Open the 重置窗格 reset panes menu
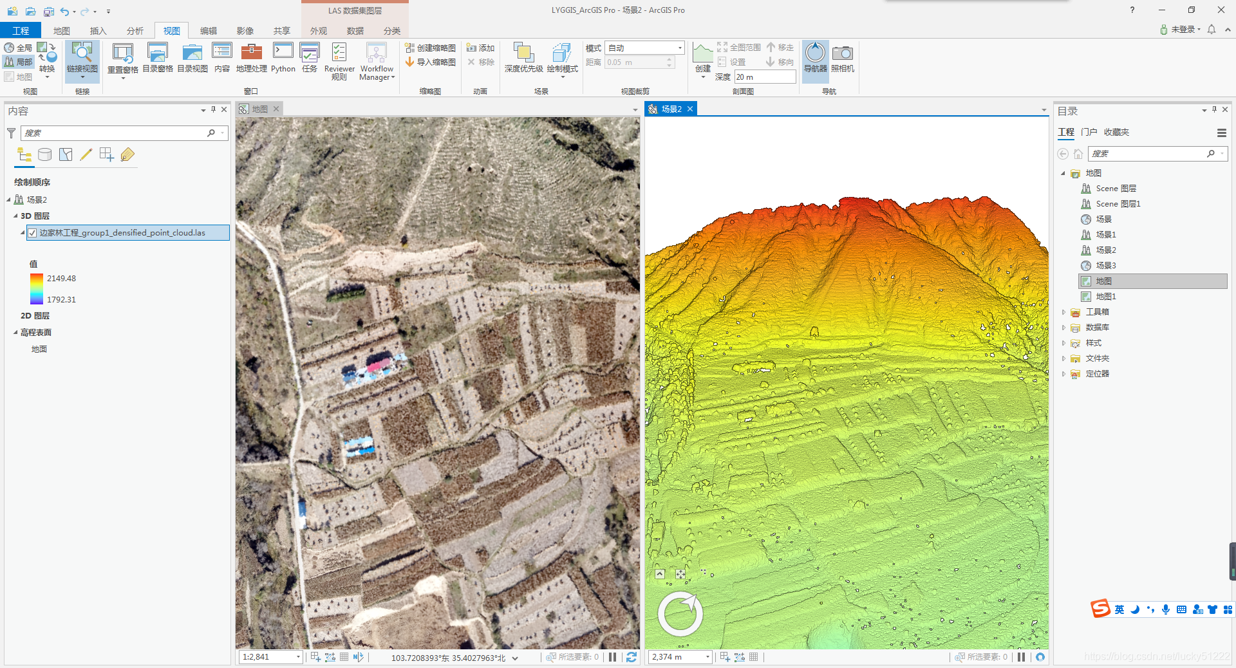This screenshot has height=668, width=1236. (122, 61)
